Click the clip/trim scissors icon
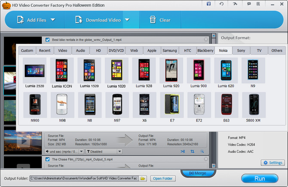The height and width of the screenshot is (187, 288). [x=183, y=151]
